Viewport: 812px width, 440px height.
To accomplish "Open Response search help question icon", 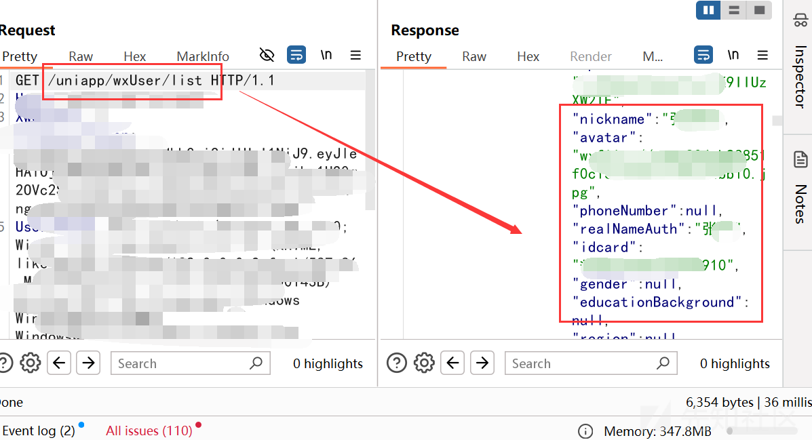I will [397, 363].
